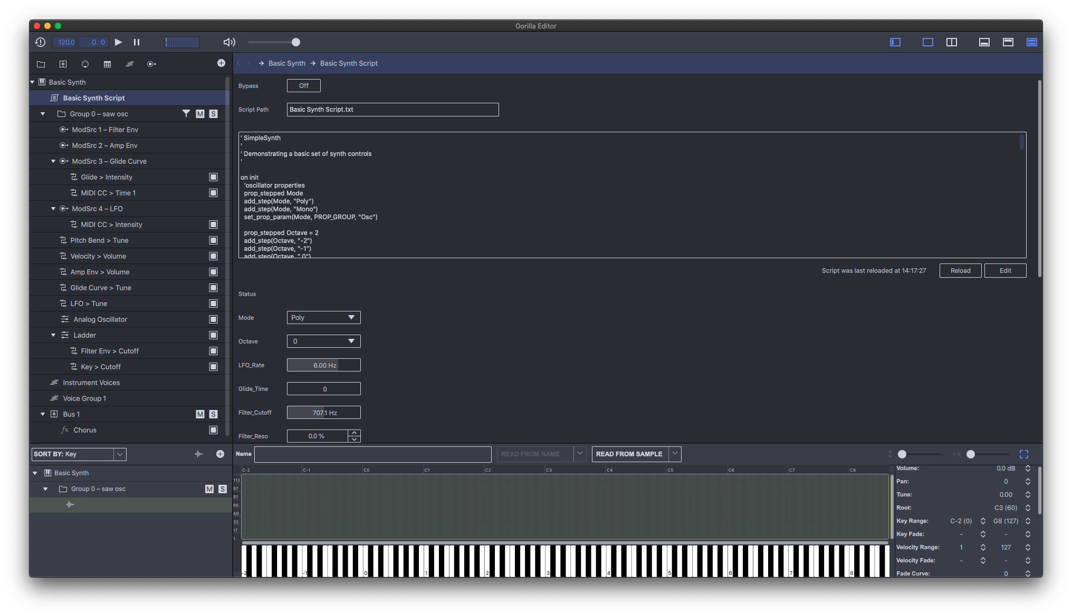Toggle bypass on Glide > Intensity row

213,177
